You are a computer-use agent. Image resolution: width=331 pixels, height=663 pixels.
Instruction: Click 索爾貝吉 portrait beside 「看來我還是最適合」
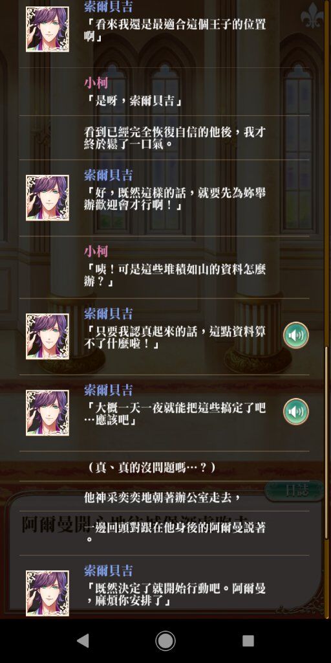click(47, 29)
